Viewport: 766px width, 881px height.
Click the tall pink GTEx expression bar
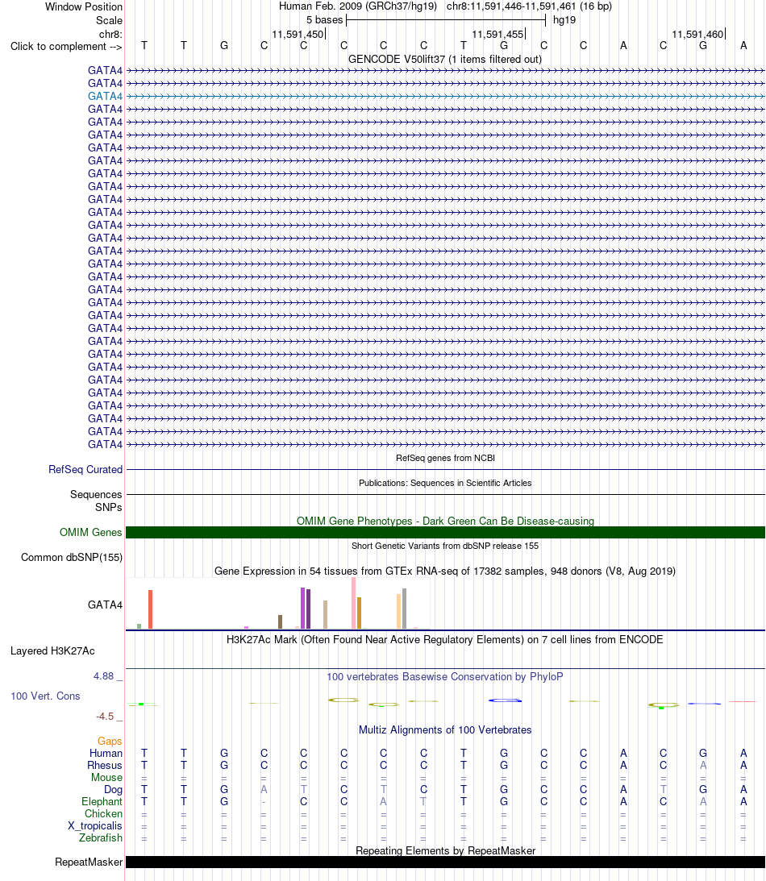(353, 603)
